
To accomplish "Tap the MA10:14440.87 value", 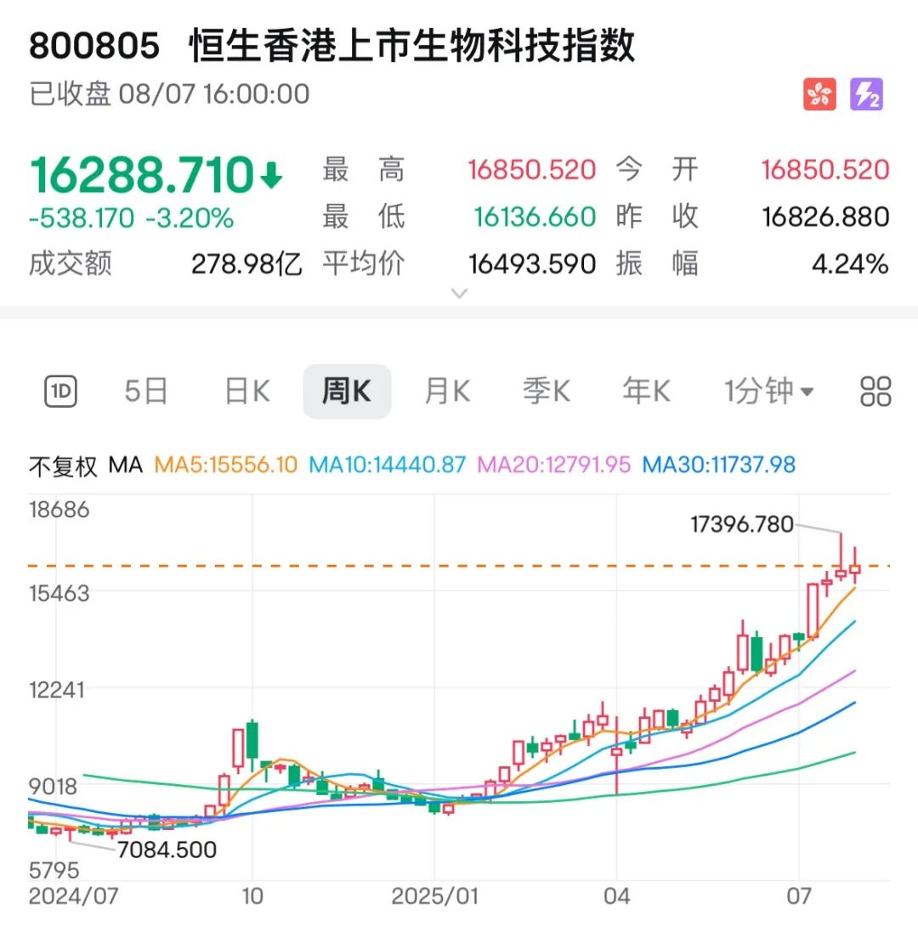I will click(x=387, y=465).
